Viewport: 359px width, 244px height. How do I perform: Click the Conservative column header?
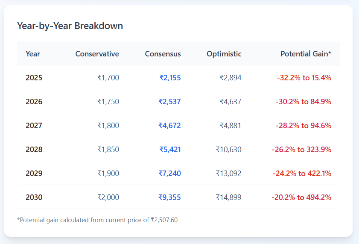coord(97,54)
